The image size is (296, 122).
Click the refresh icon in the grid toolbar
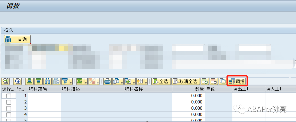pyautogui.click(x=17, y=81)
